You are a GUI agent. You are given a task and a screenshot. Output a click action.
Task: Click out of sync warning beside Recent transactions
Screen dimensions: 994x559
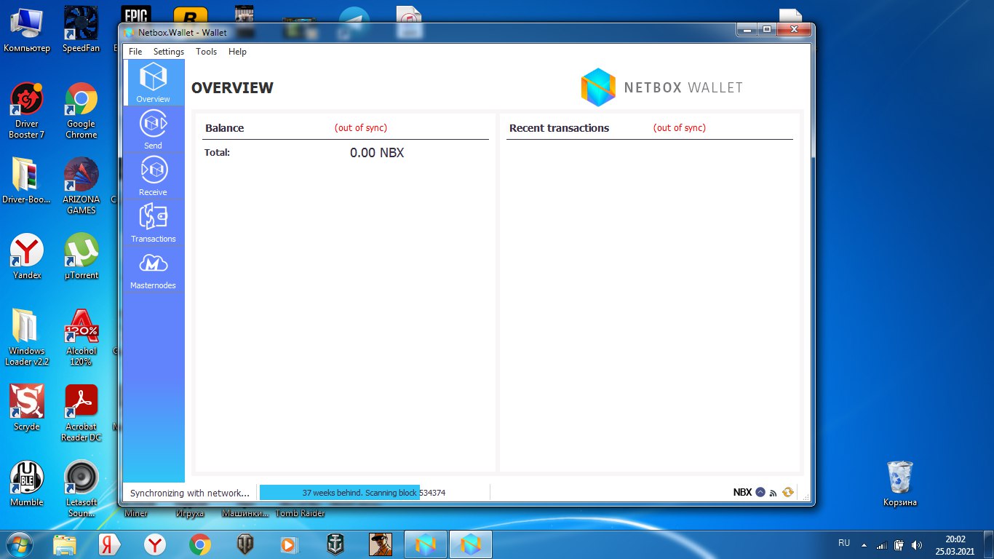click(x=680, y=127)
